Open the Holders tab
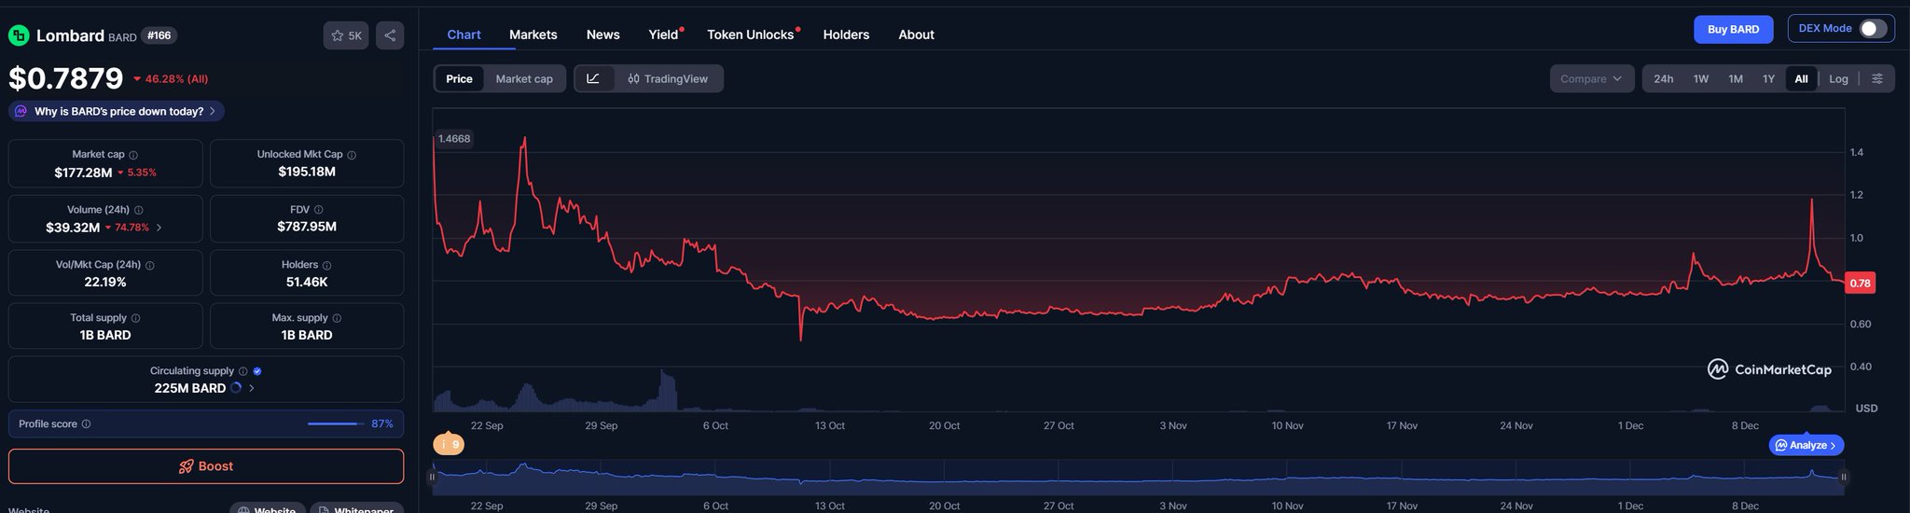The width and height of the screenshot is (1910, 513). (846, 35)
